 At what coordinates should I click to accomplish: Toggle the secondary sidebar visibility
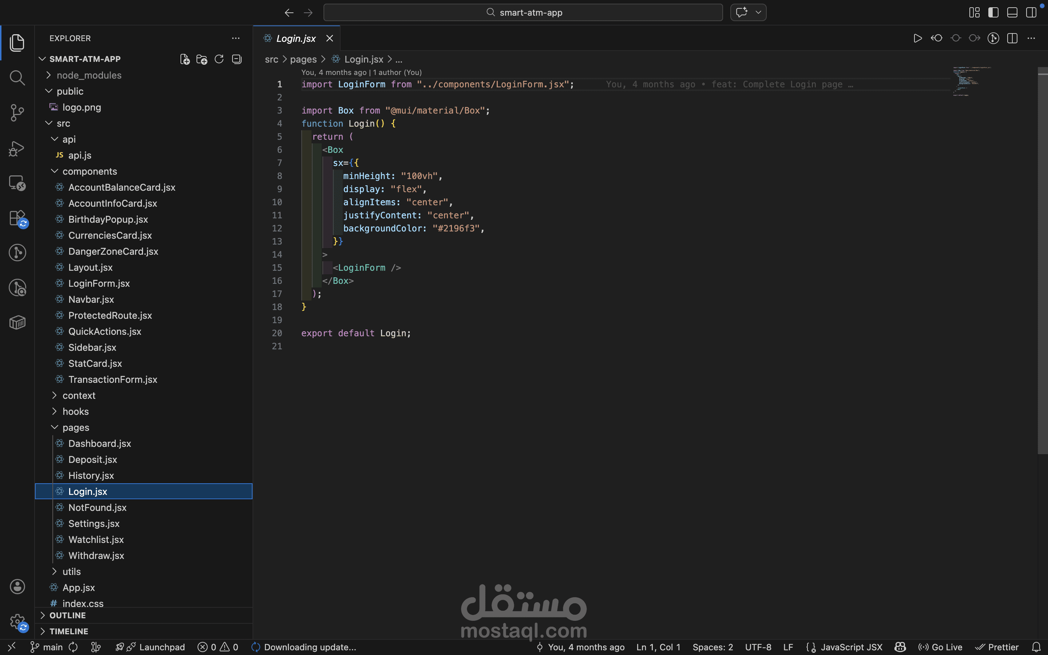coord(1031,13)
